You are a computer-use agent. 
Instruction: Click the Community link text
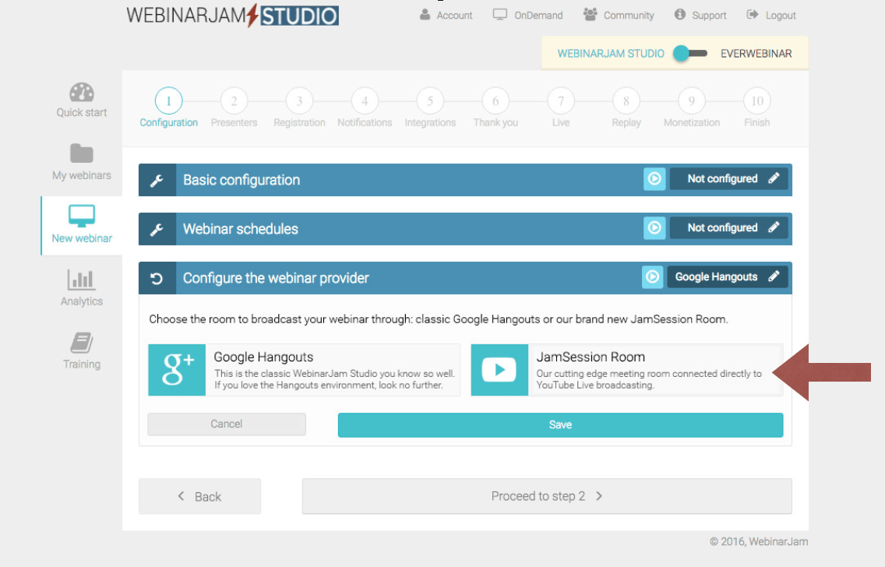pos(629,16)
